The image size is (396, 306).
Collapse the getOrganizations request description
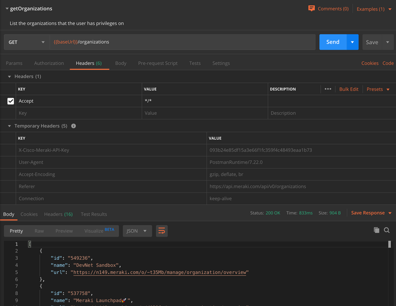pyautogui.click(x=7, y=9)
